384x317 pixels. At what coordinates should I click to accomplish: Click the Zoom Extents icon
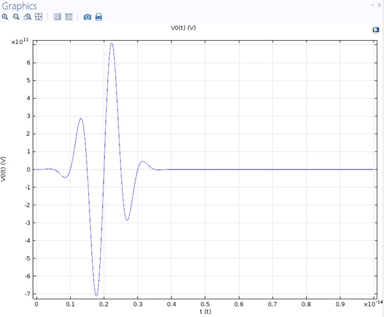point(38,17)
